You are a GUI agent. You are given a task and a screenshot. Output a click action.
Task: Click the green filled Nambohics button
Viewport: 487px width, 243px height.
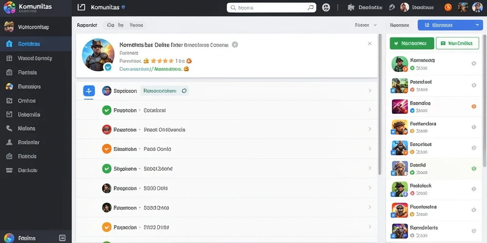tap(412, 43)
